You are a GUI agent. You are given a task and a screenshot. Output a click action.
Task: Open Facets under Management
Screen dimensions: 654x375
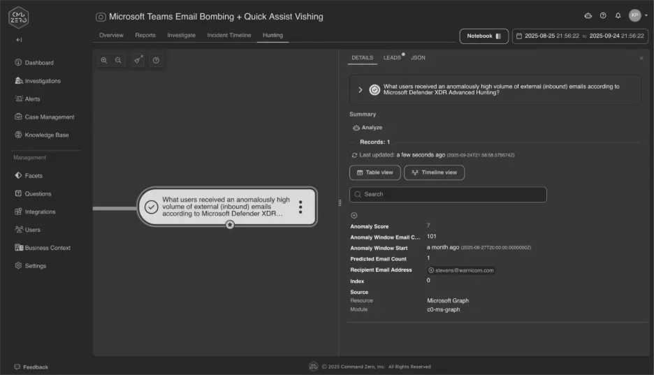point(29,176)
